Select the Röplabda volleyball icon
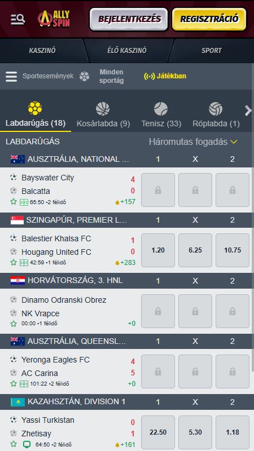 [216, 109]
